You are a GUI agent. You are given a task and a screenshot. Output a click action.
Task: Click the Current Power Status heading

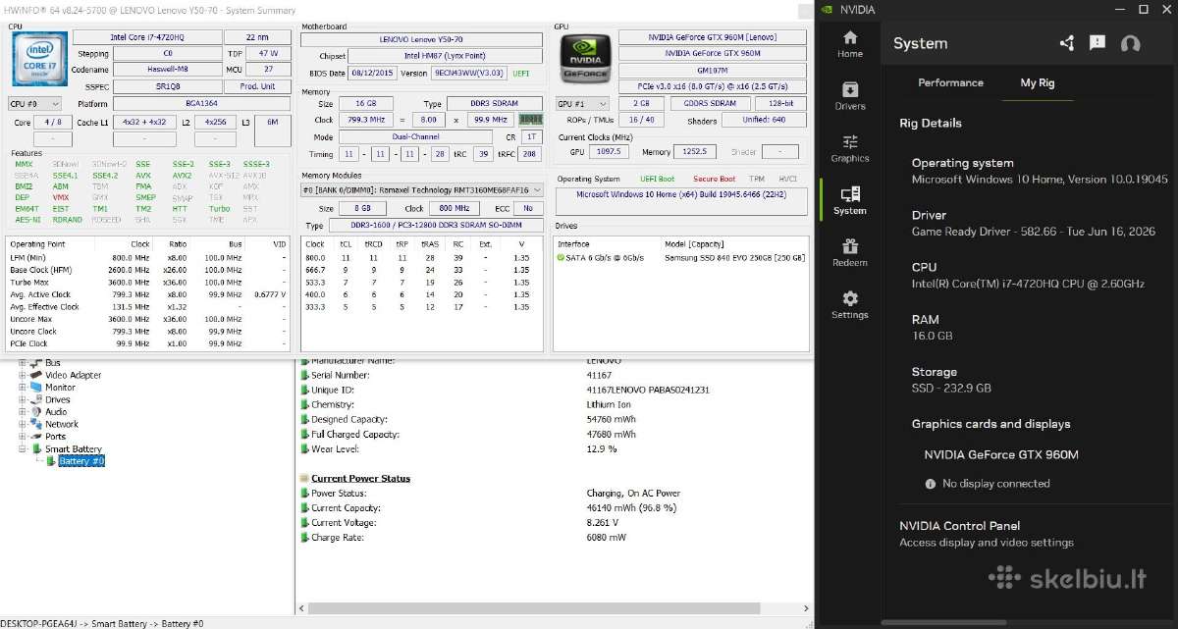tap(360, 478)
